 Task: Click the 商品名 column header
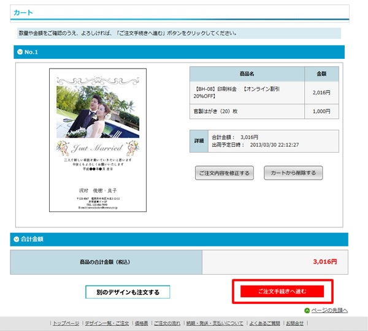point(247,74)
